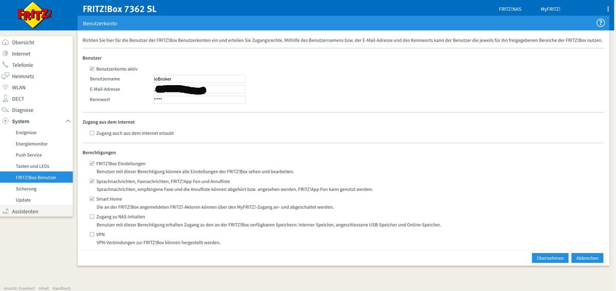The height and width of the screenshot is (291, 616).
Task: Click the System gear icon
Action: coord(6,122)
